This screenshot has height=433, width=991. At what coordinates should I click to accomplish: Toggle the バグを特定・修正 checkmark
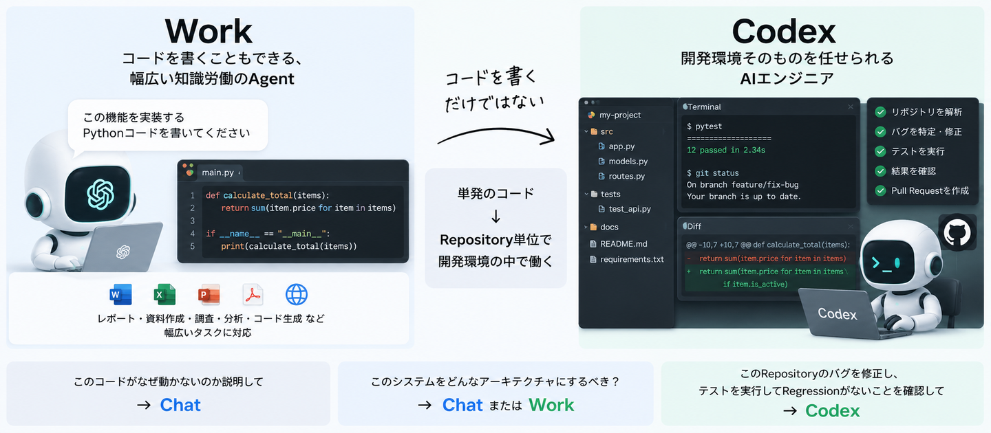tap(880, 131)
